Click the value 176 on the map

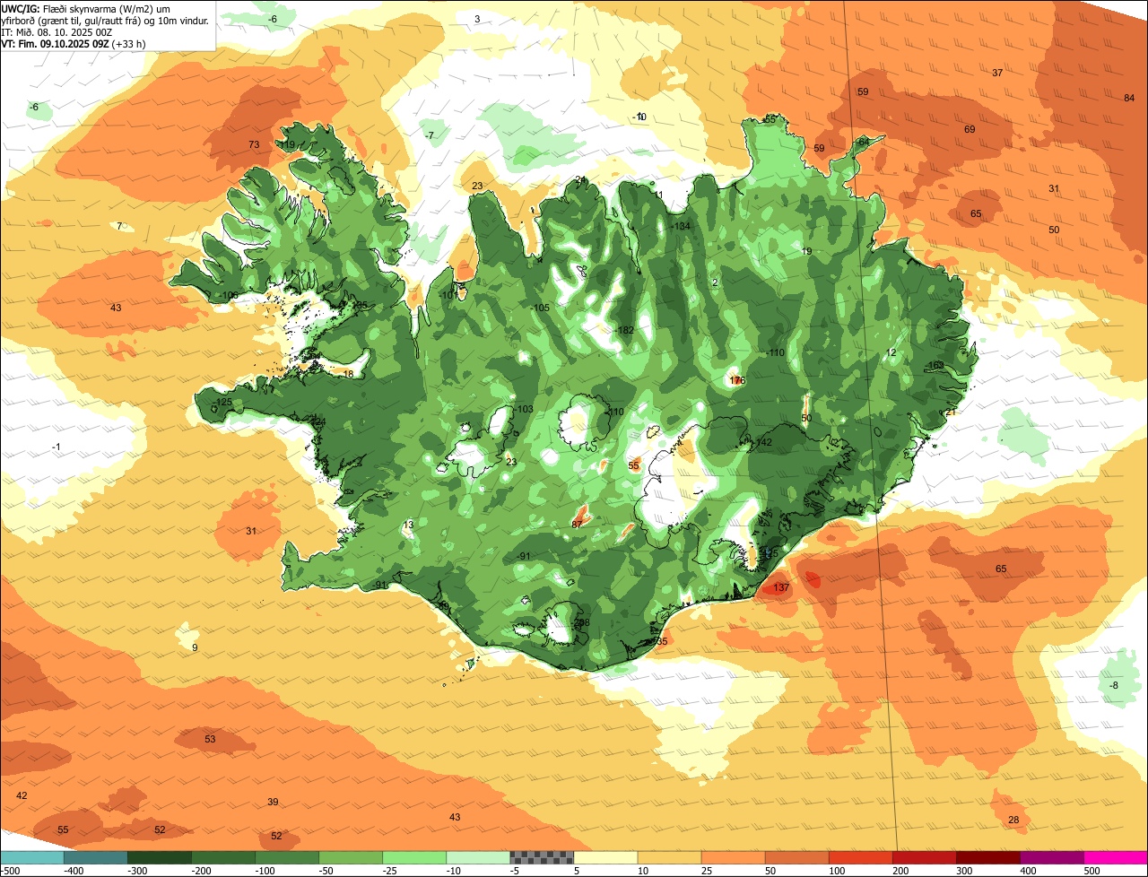pos(737,381)
